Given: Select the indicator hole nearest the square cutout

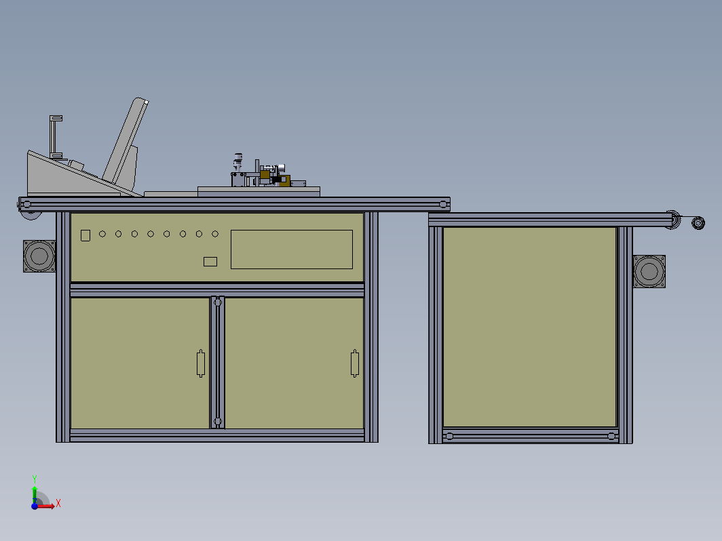Looking at the screenshot, I should (102, 234).
